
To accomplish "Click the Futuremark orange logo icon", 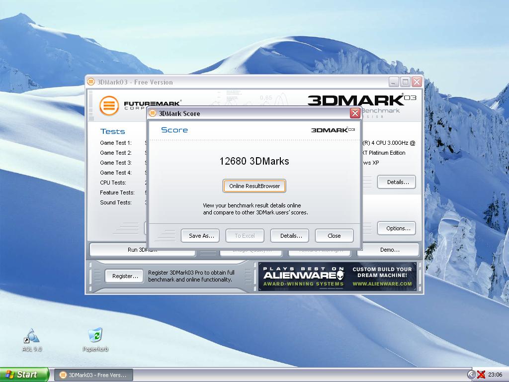I will [x=109, y=105].
